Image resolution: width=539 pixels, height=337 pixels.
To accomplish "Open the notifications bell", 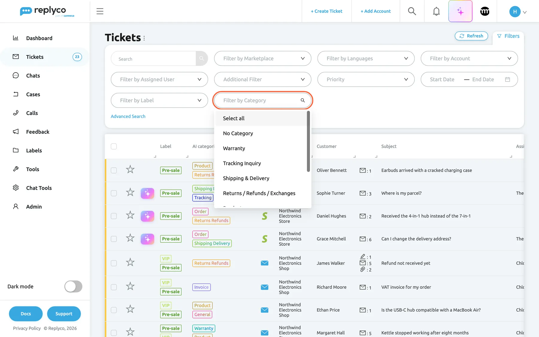I will point(436,11).
